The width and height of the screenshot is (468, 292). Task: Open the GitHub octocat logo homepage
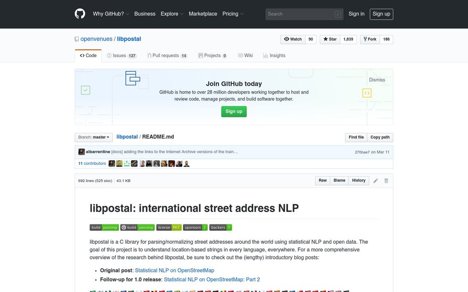tap(80, 14)
